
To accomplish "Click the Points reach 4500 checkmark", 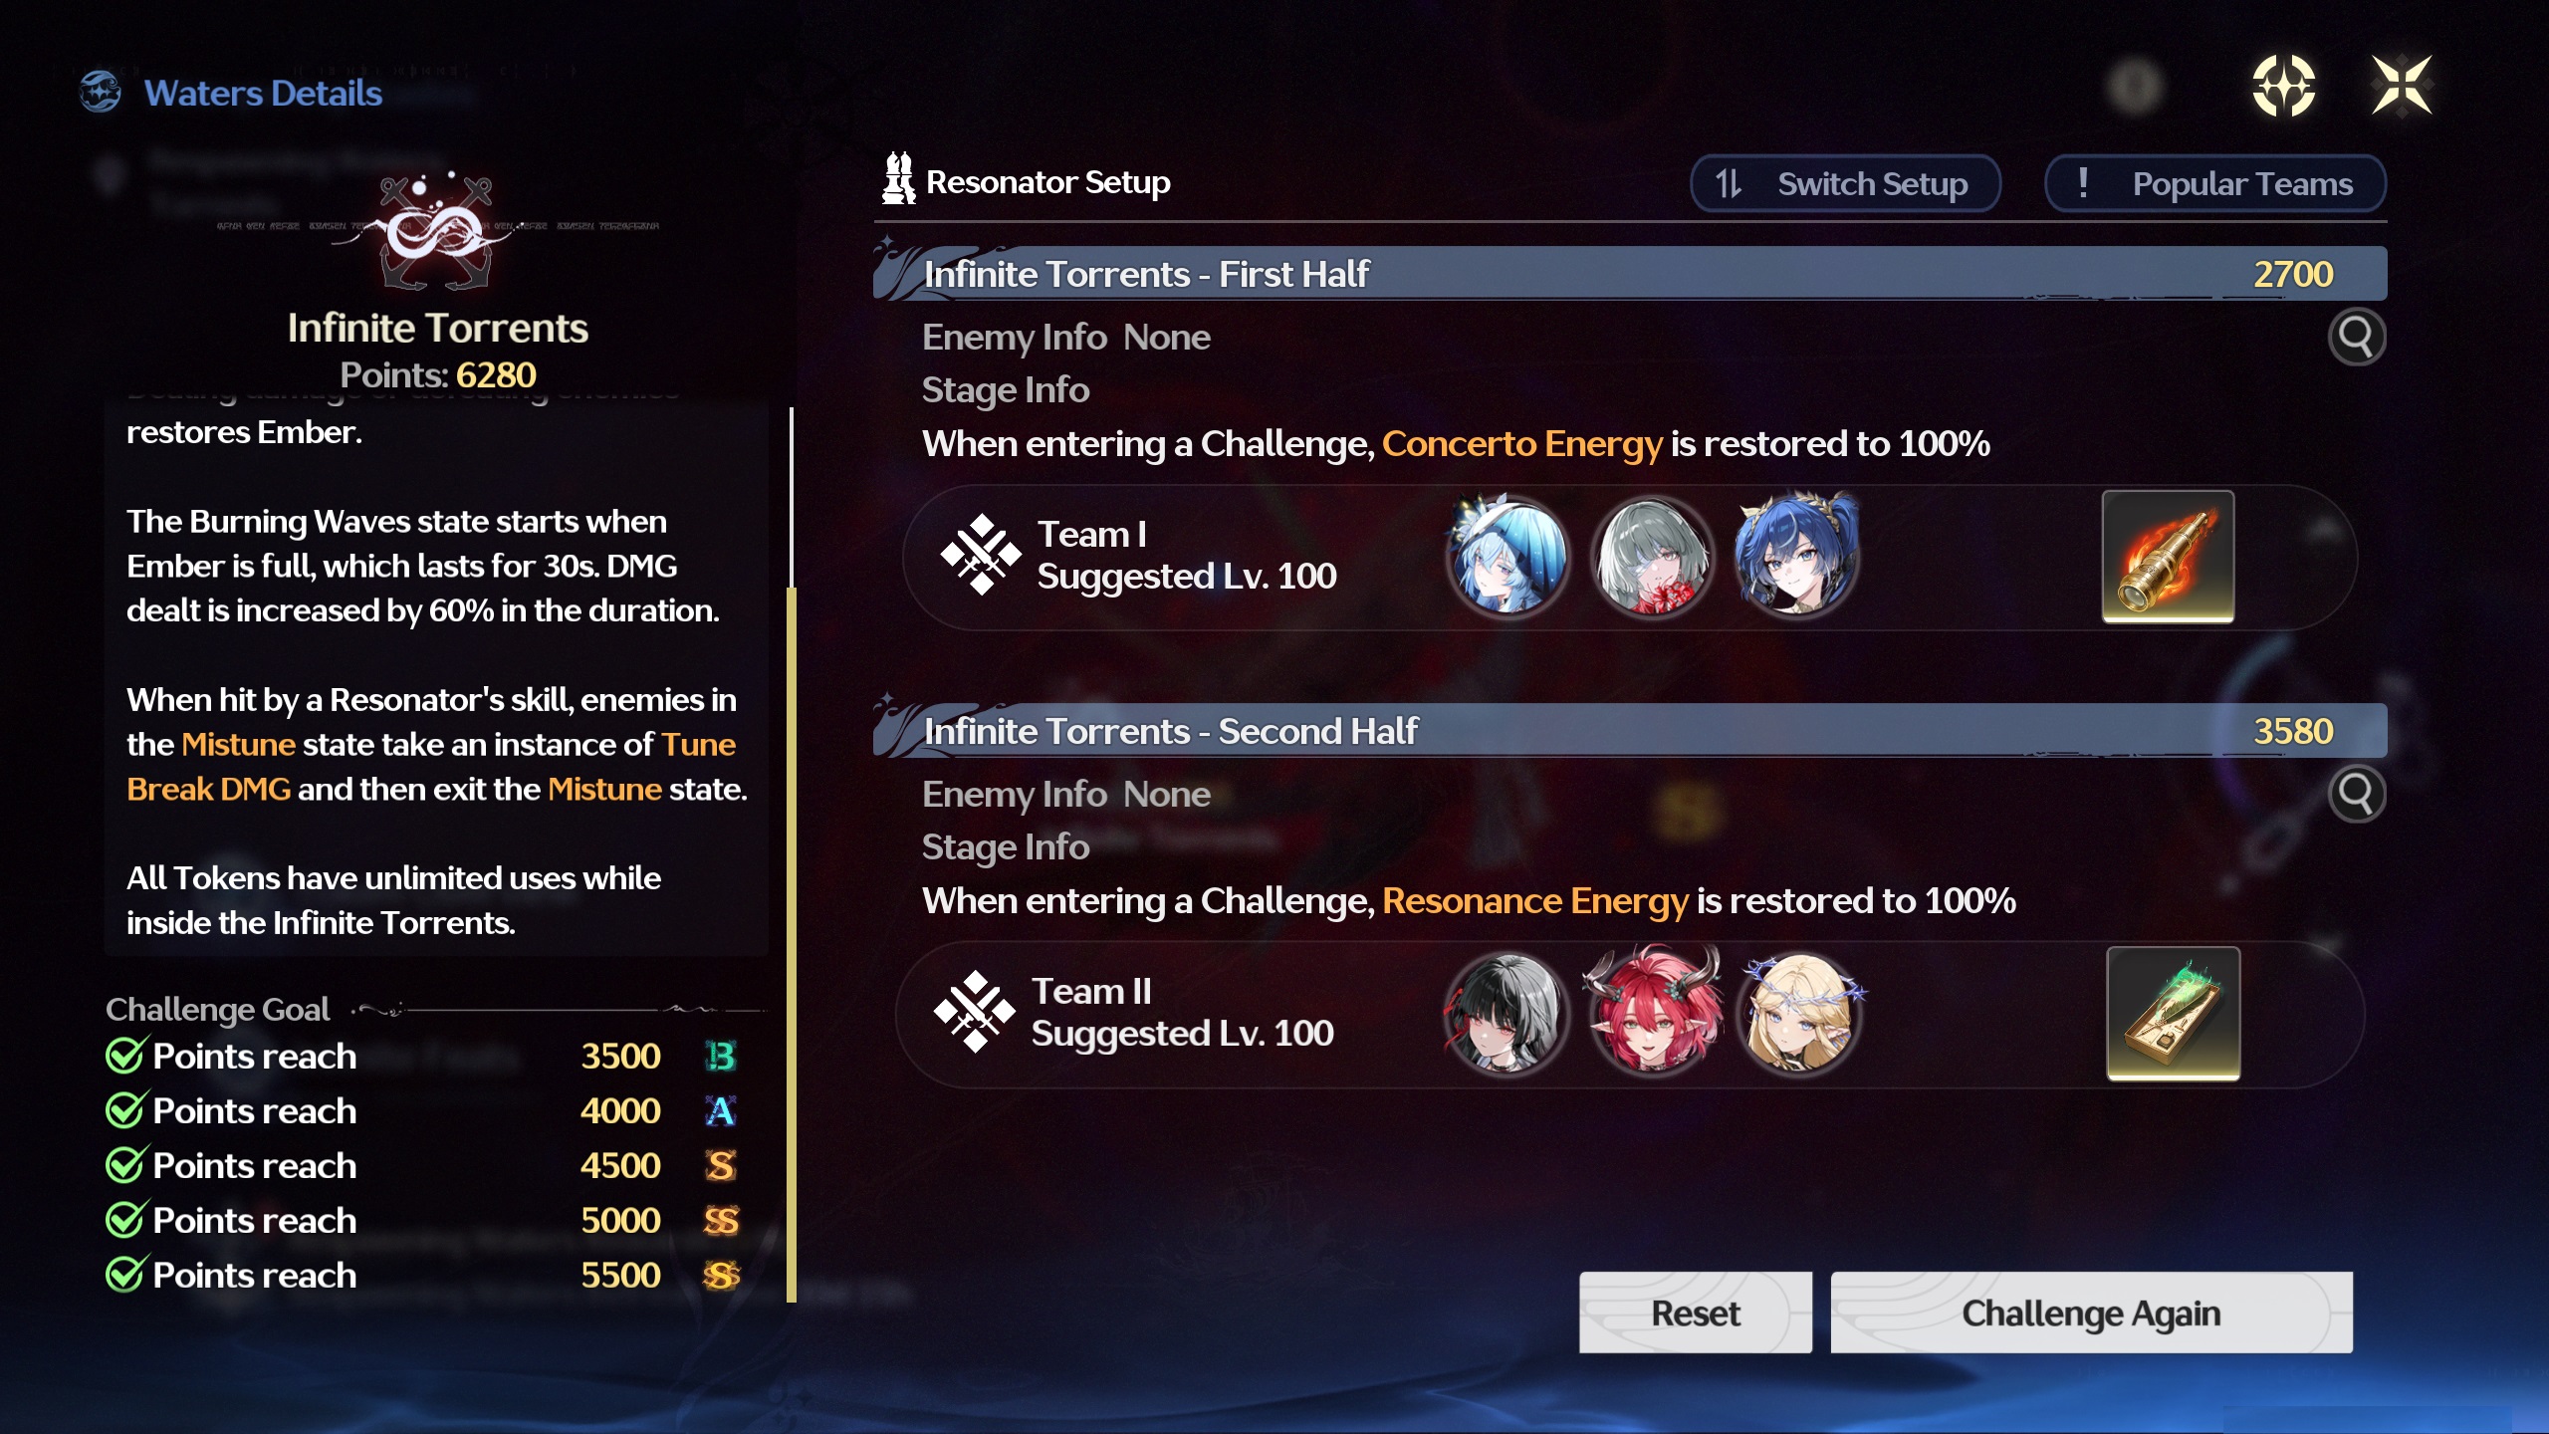I will pyautogui.click(x=126, y=1165).
